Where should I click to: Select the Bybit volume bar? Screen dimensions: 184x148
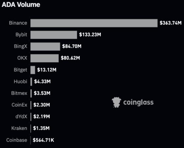(54, 35)
